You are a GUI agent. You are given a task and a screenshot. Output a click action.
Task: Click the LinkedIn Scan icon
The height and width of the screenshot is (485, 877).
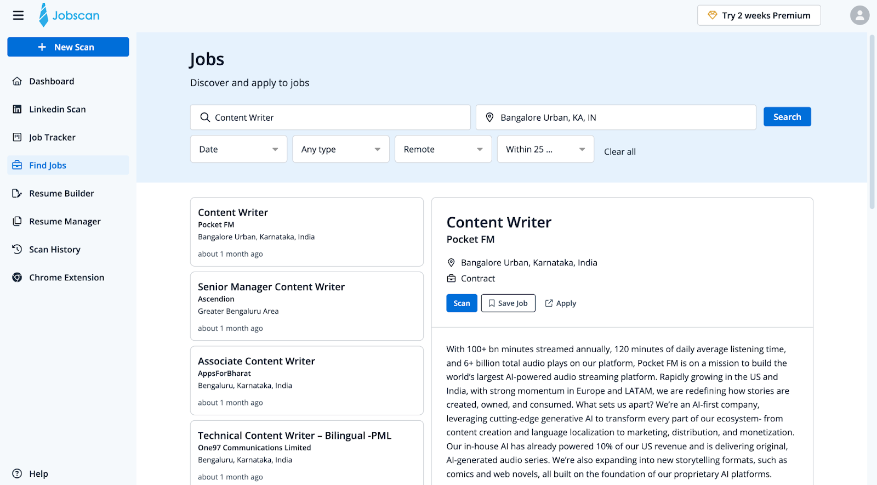point(17,109)
